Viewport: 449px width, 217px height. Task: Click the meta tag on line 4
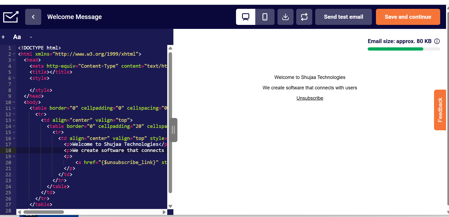(x=98, y=66)
